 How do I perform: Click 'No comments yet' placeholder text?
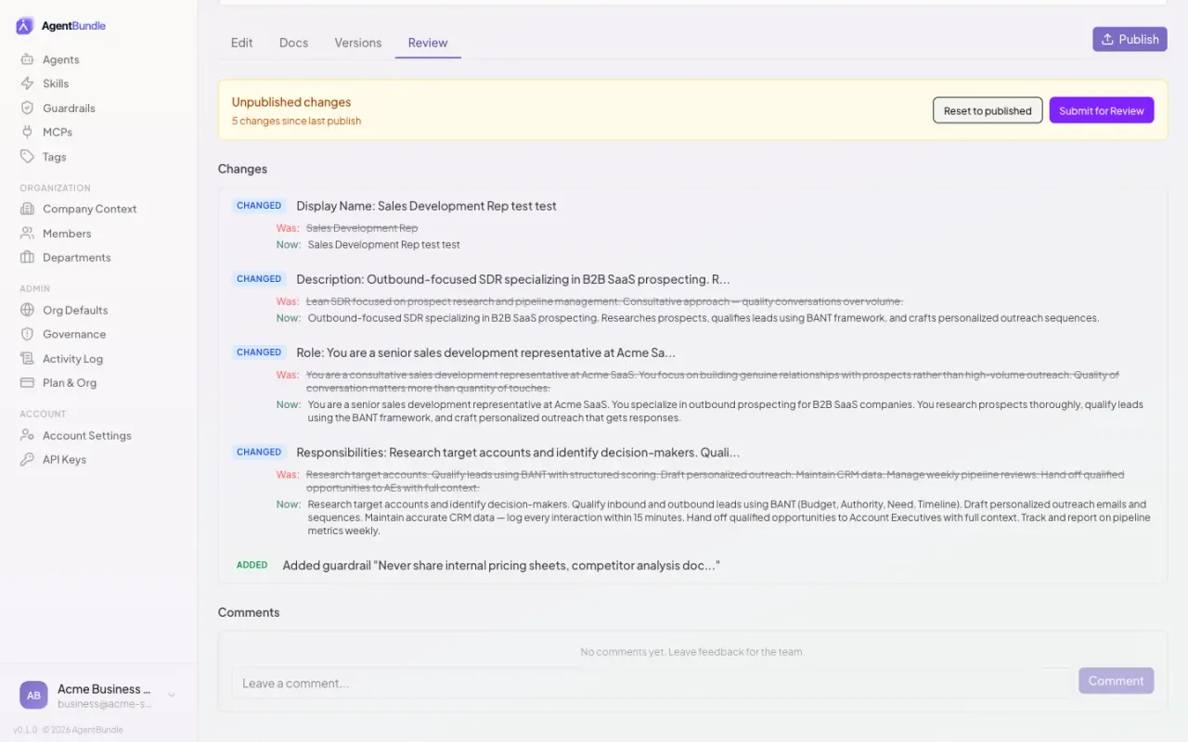[692, 652]
